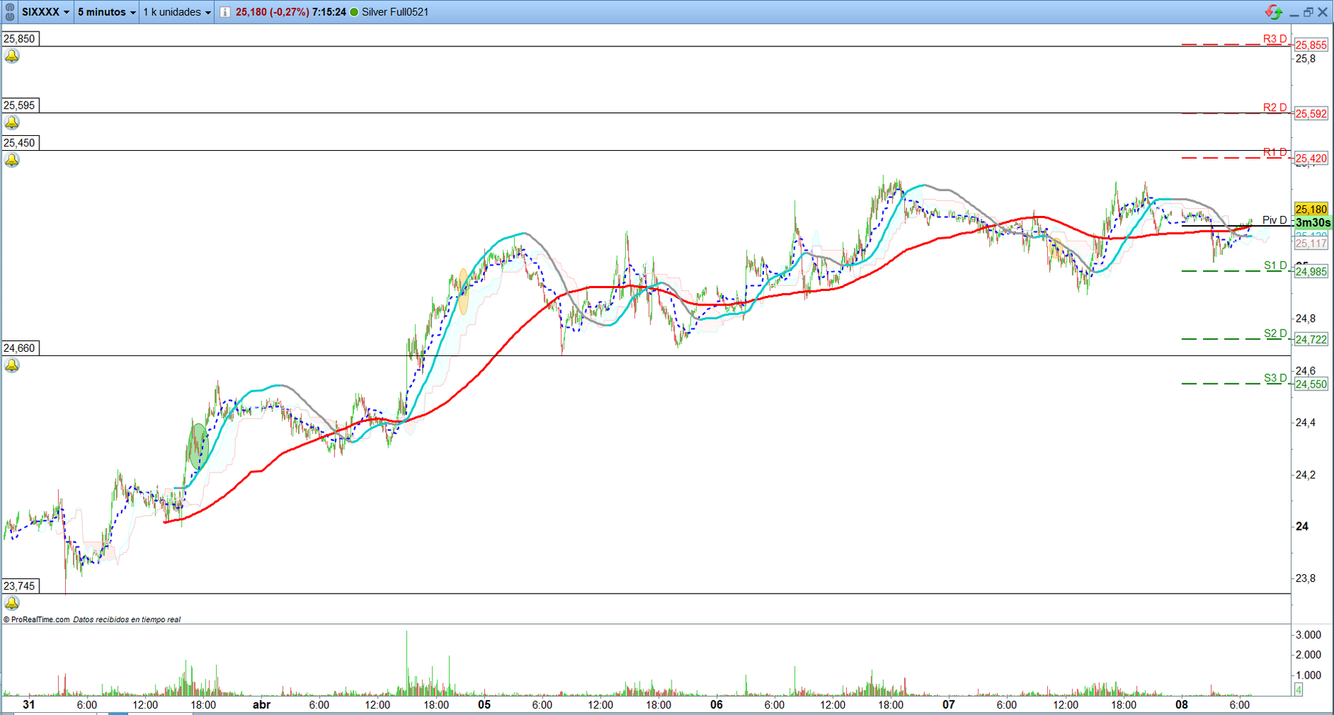Click the 3.000 volume axis label
Image resolution: width=1334 pixels, height=715 pixels.
coord(1308,635)
